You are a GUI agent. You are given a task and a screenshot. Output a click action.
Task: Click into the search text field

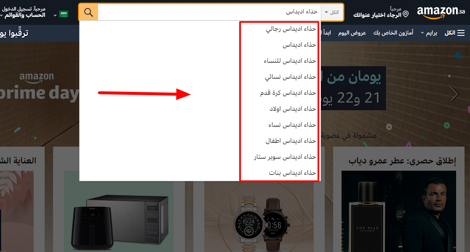[209, 12]
